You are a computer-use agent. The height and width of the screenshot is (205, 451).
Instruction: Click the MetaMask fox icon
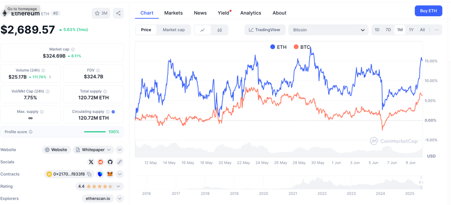point(110,174)
